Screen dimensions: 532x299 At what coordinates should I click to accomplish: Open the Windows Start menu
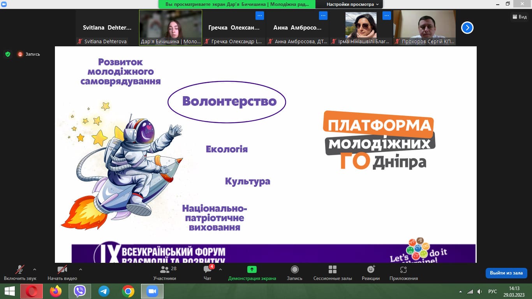click(9, 291)
